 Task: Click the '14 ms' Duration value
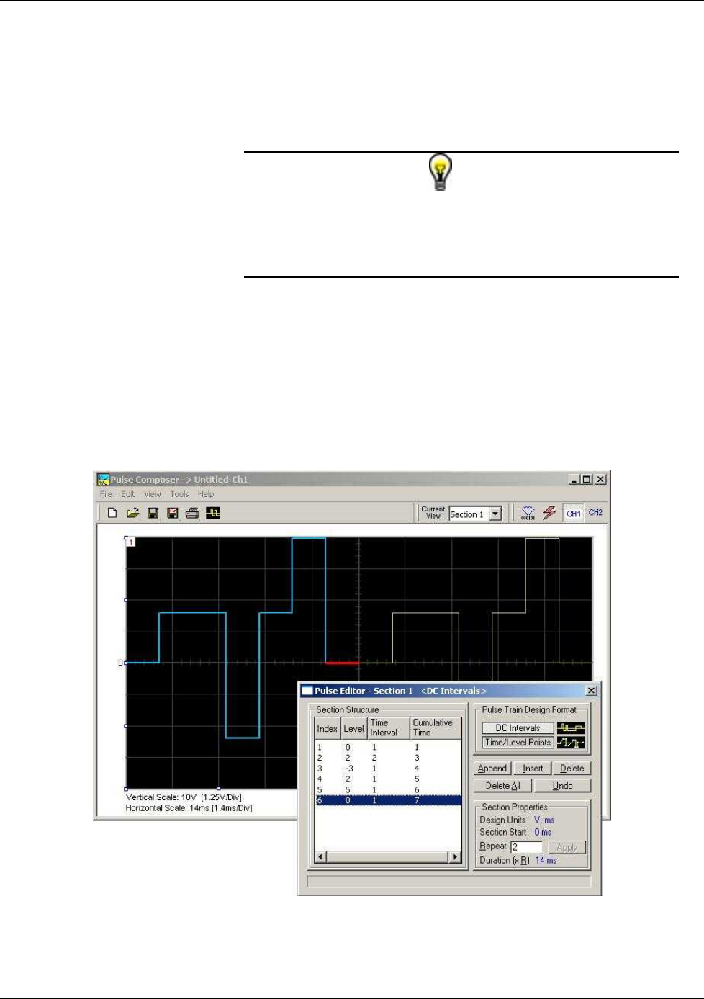(546, 861)
